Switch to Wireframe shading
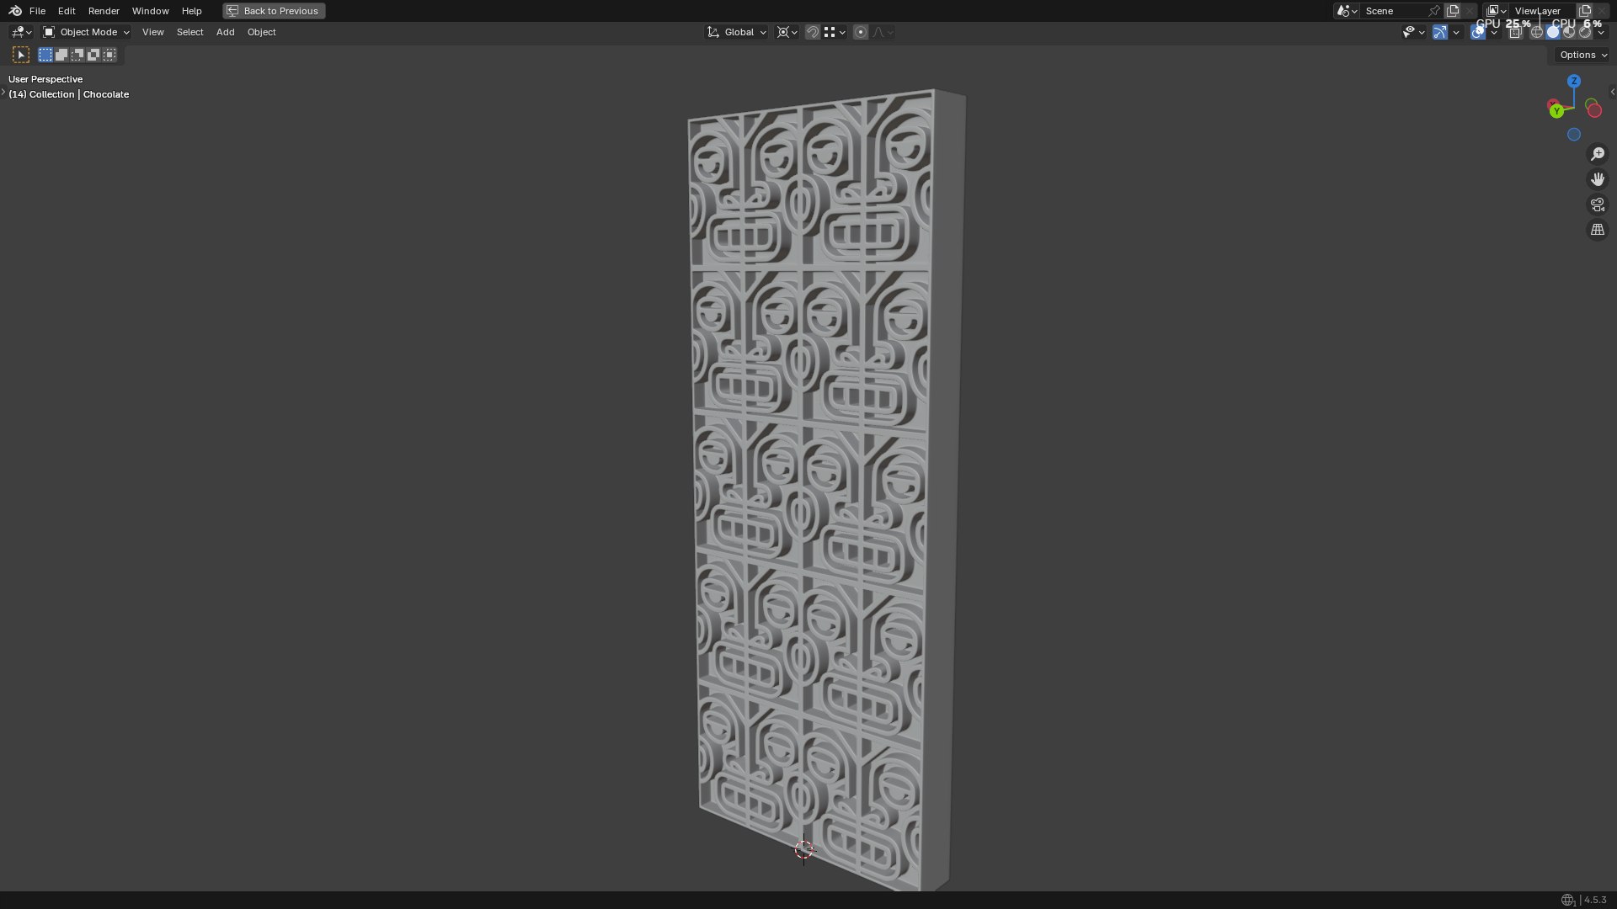This screenshot has height=909, width=1617. coord(1537,32)
